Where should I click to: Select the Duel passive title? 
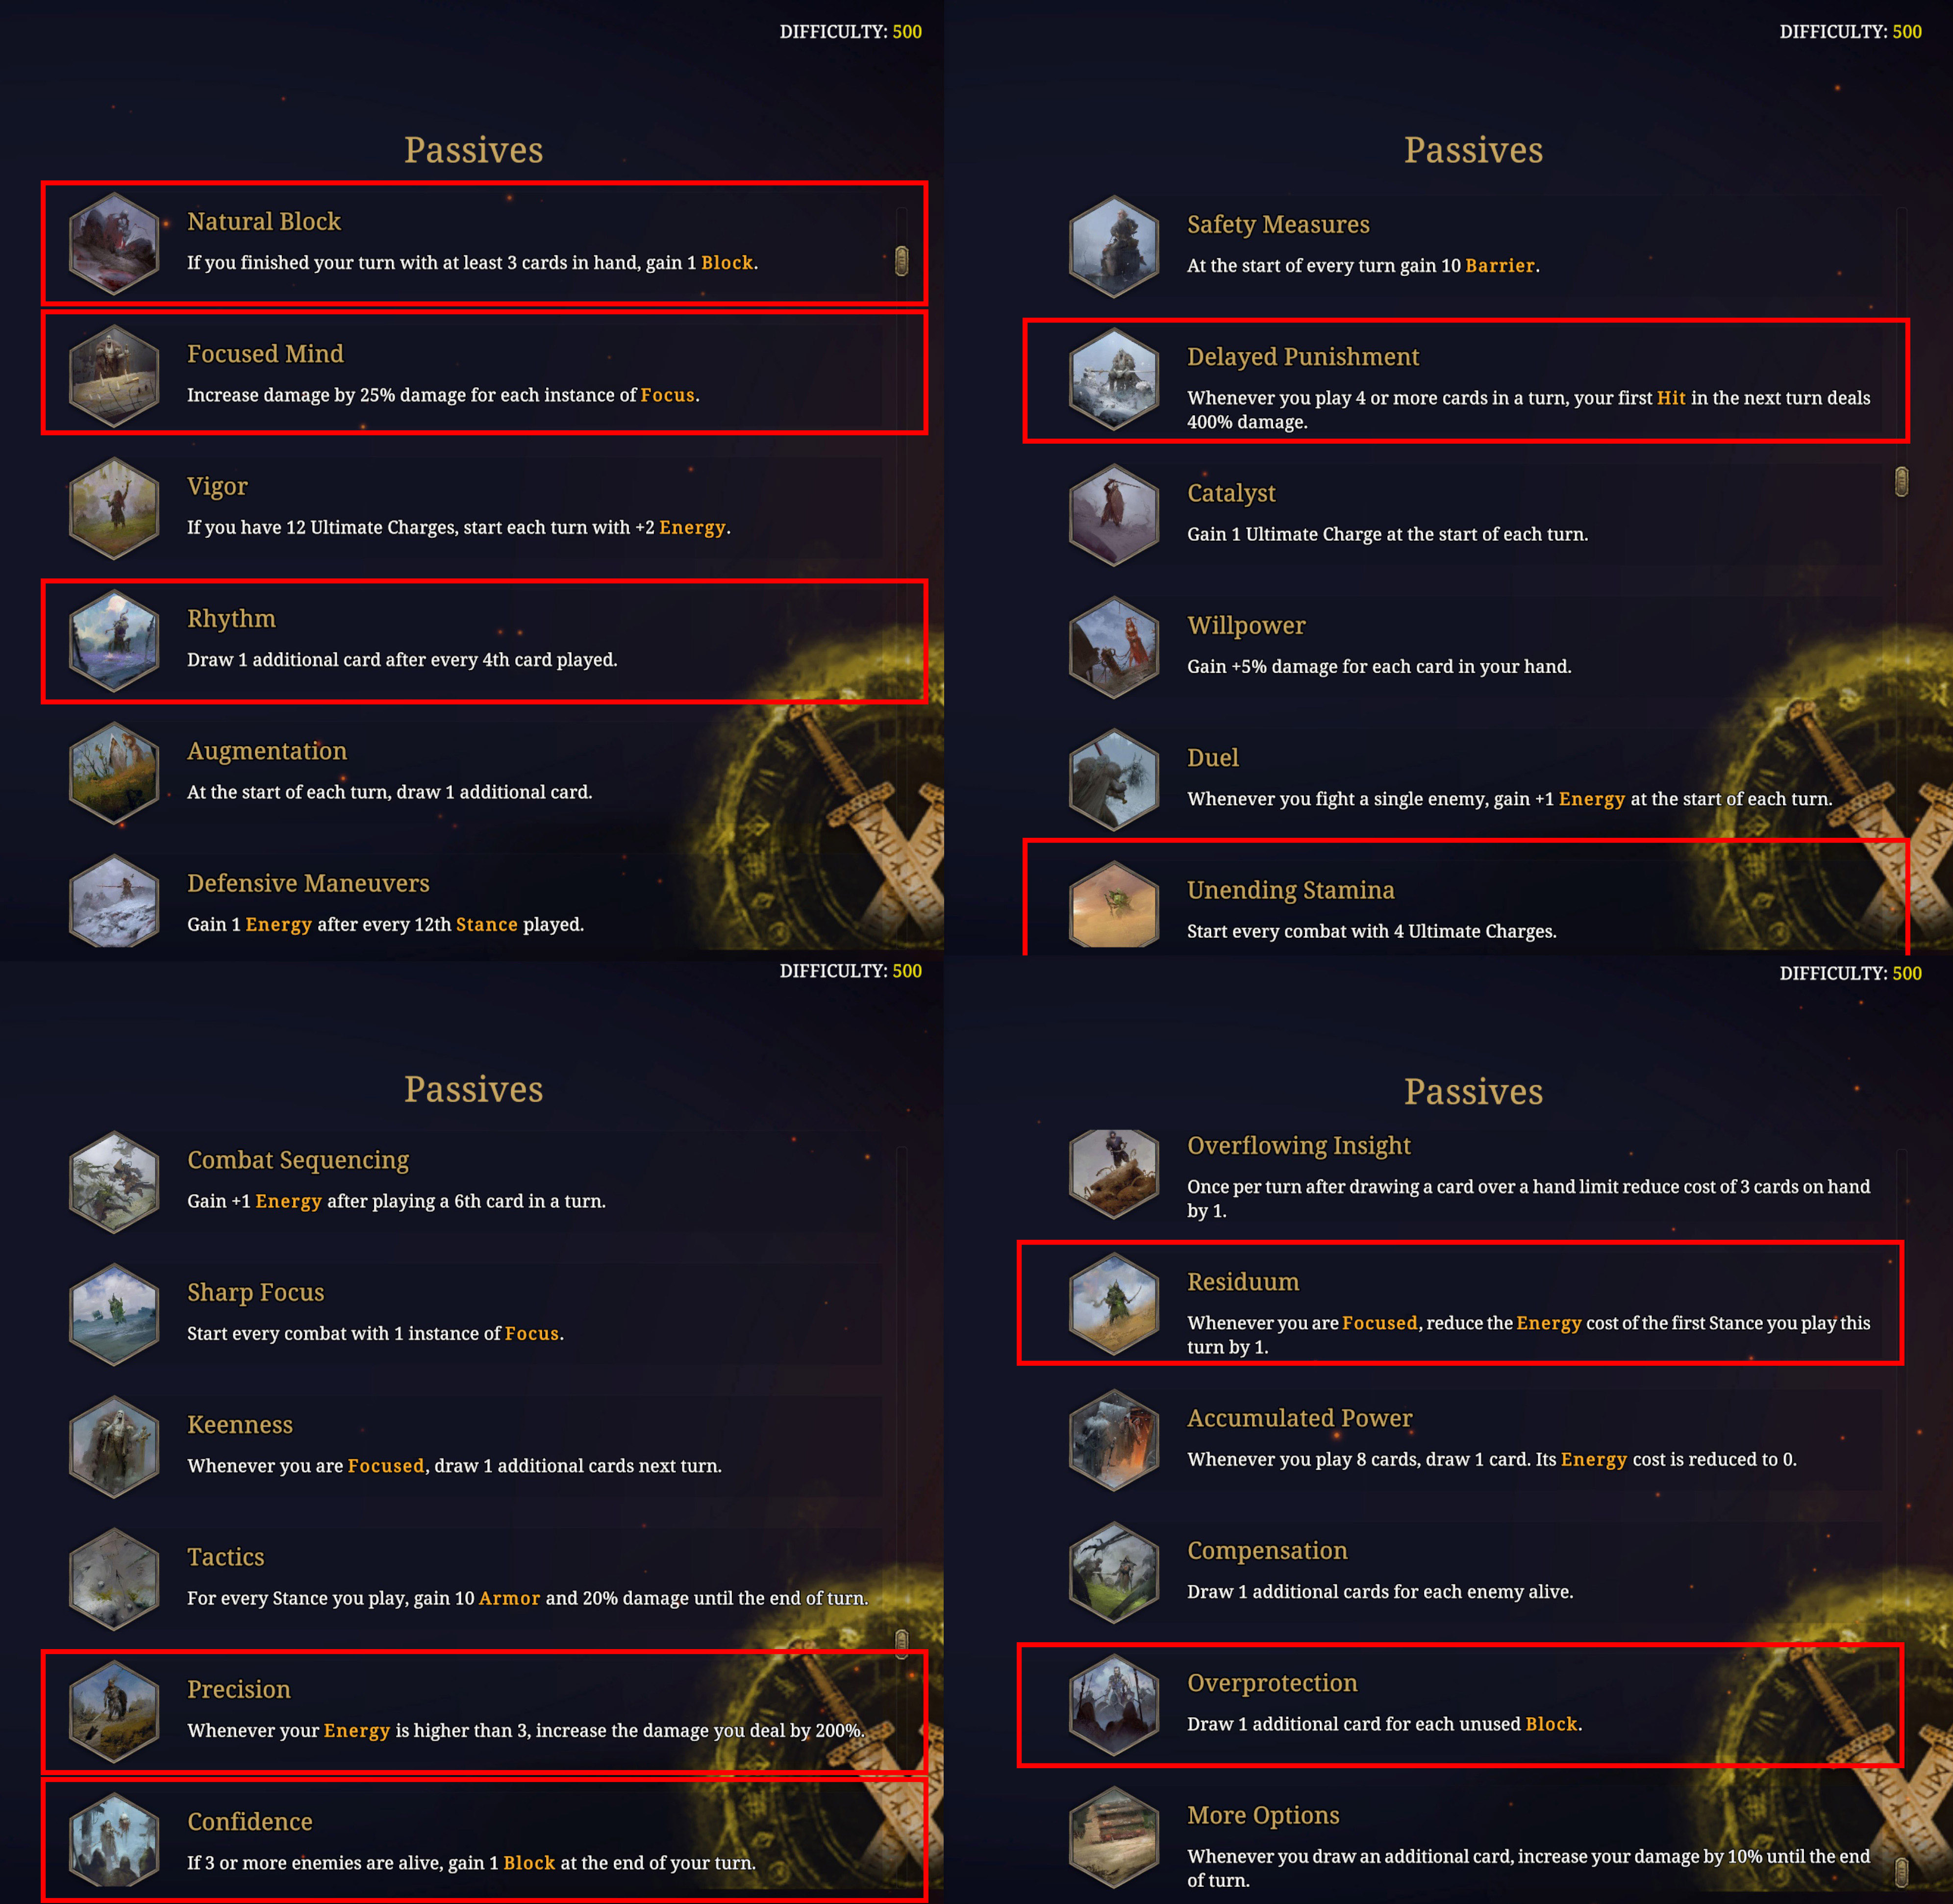(1212, 757)
